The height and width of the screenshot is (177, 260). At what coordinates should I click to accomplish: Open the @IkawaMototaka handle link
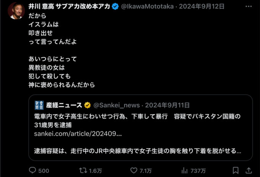tap(148, 6)
